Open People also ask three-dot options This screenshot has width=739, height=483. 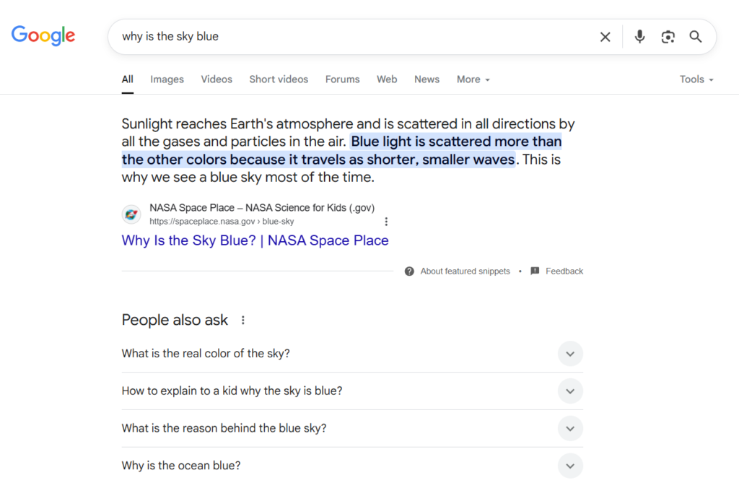[x=242, y=320]
